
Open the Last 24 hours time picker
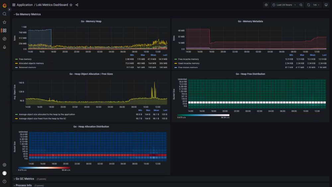click(x=284, y=5)
